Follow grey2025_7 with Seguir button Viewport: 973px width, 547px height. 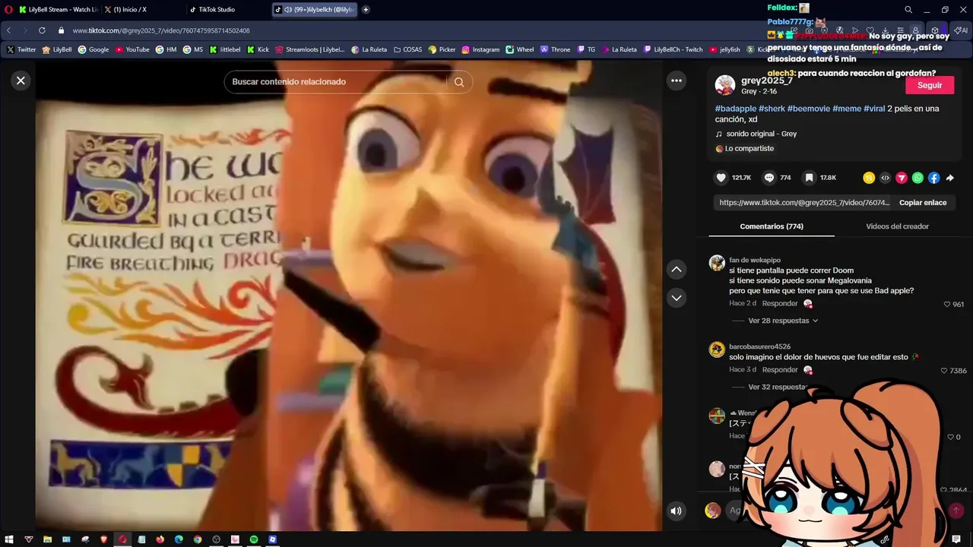pos(930,85)
